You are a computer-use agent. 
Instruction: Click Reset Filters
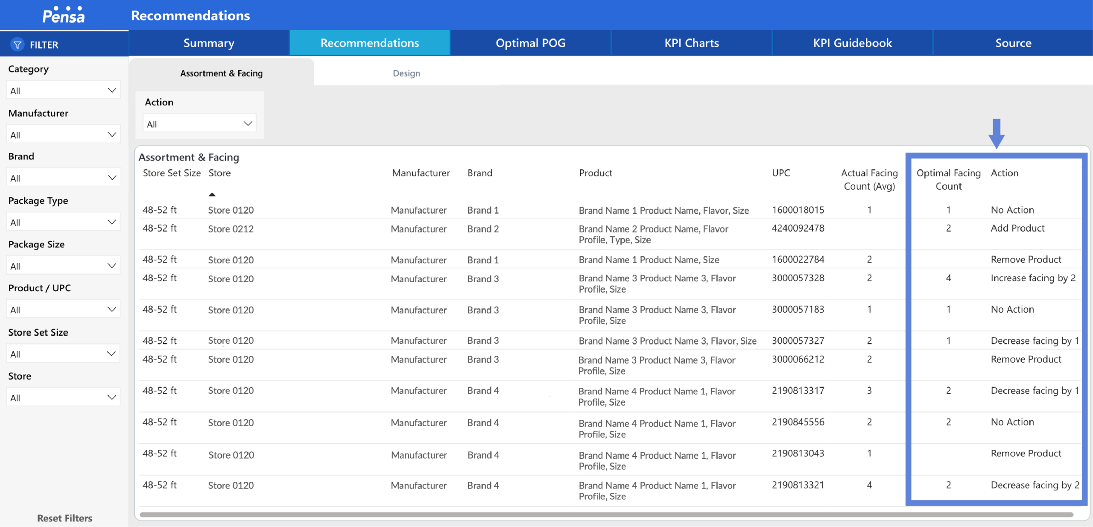pos(64,518)
